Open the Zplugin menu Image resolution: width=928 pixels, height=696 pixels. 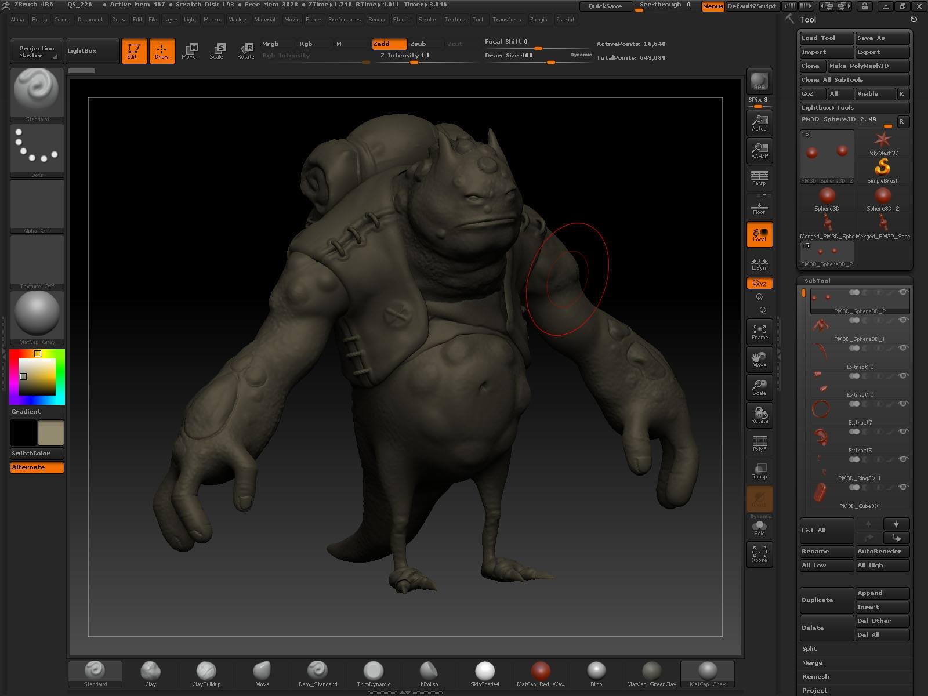click(538, 19)
